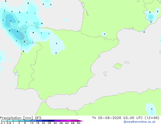
Task: Click the 15–20 mm blue legend swatch
Action: pos(40,121)
